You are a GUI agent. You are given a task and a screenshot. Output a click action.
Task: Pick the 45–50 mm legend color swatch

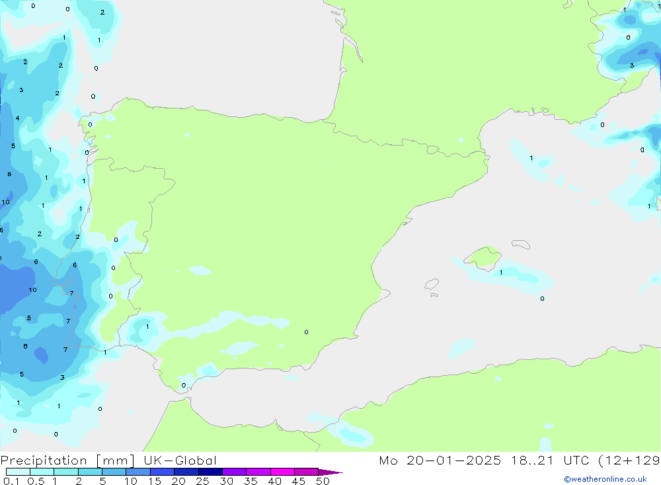(306, 472)
